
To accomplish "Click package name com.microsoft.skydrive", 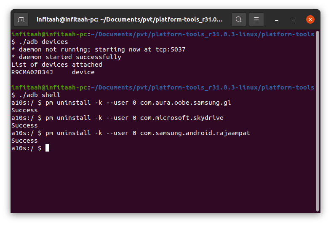I will 182,118.
